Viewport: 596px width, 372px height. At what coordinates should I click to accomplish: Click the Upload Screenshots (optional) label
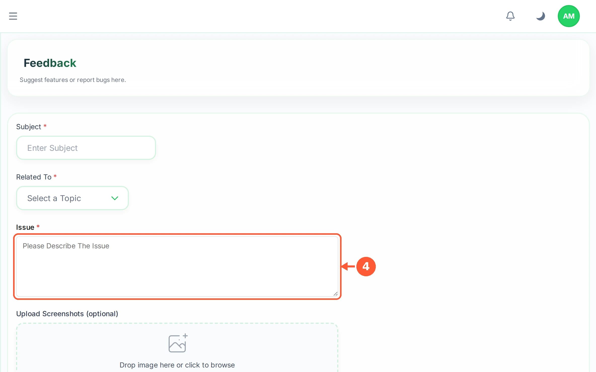coord(67,314)
